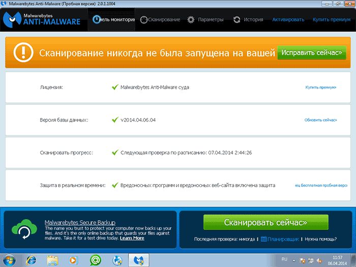Click the volume speaker tray icon

(x=319, y=260)
